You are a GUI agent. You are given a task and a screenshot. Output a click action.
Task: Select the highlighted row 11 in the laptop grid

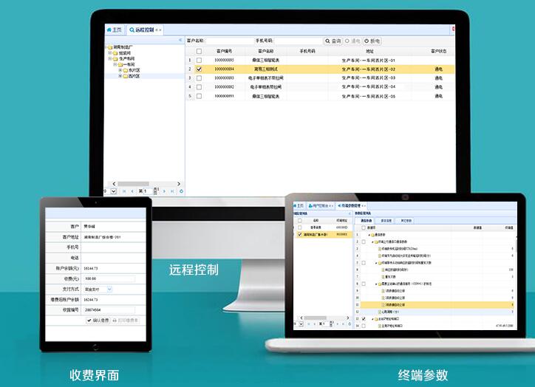(x=437, y=305)
